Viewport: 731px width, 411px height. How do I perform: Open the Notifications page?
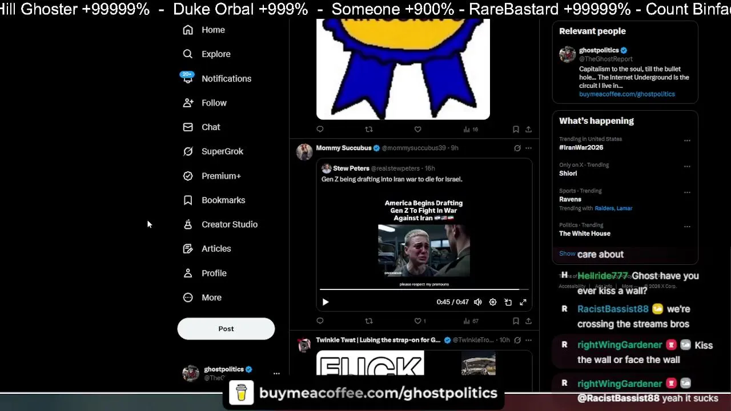(217, 79)
